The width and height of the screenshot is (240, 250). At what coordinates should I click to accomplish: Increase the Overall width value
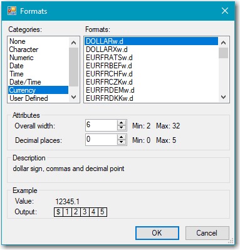pyautogui.click(x=122, y=123)
